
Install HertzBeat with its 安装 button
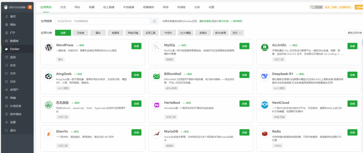click(x=245, y=104)
